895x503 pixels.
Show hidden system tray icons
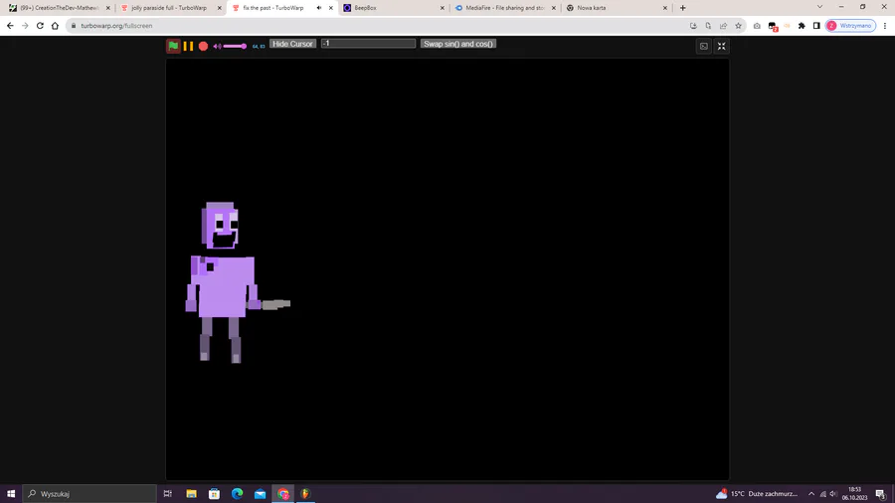tap(811, 494)
